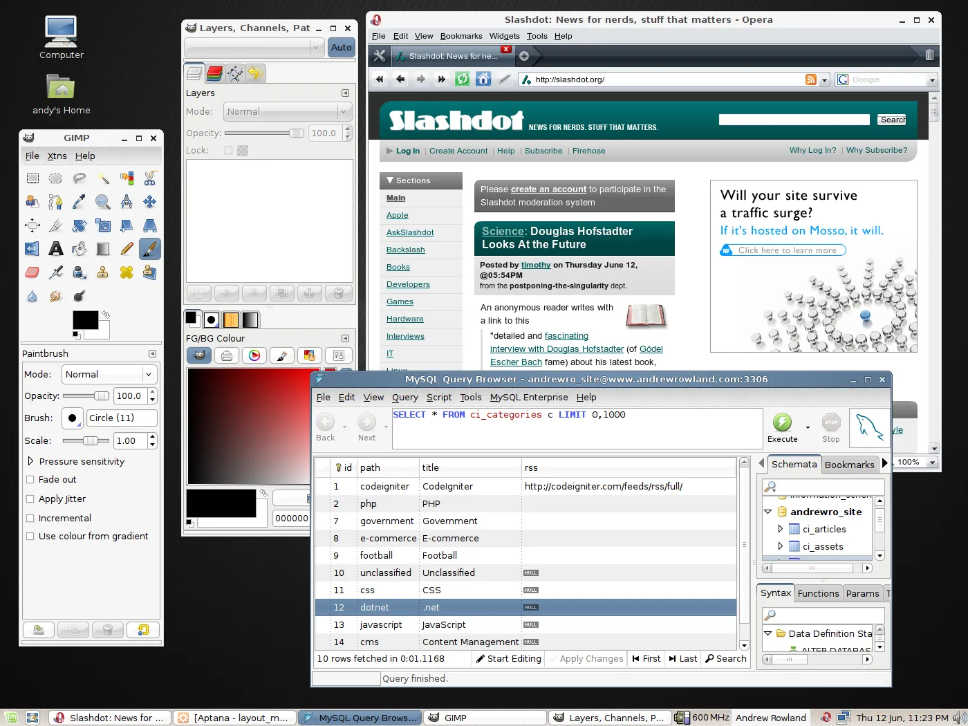
Task: Click Start Editing button in Query Browser
Action: click(x=509, y=658)
